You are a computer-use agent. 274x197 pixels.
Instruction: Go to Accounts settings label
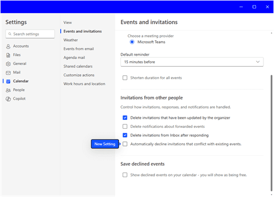coord(21,46)
